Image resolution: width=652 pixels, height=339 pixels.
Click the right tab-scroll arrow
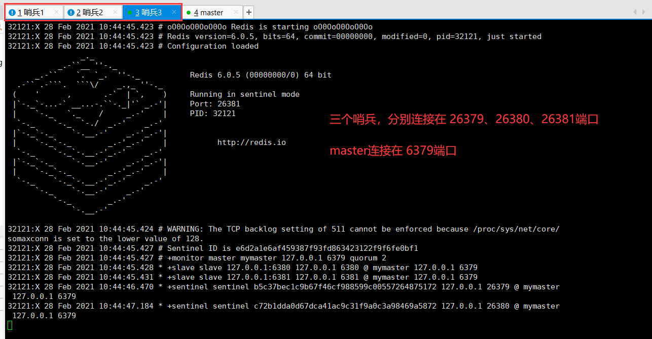click(644, 12)
